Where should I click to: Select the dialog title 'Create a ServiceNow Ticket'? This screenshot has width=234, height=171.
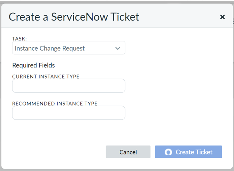(x=74, y=17)
